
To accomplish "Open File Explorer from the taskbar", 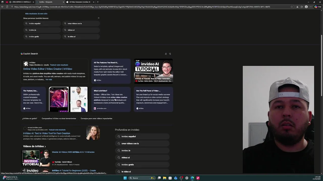I will point(165,178).
